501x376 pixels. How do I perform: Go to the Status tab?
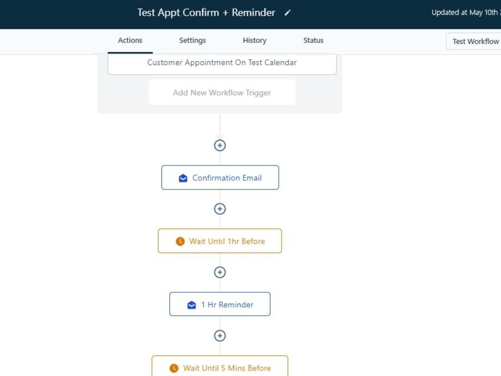tap(314, 41)
